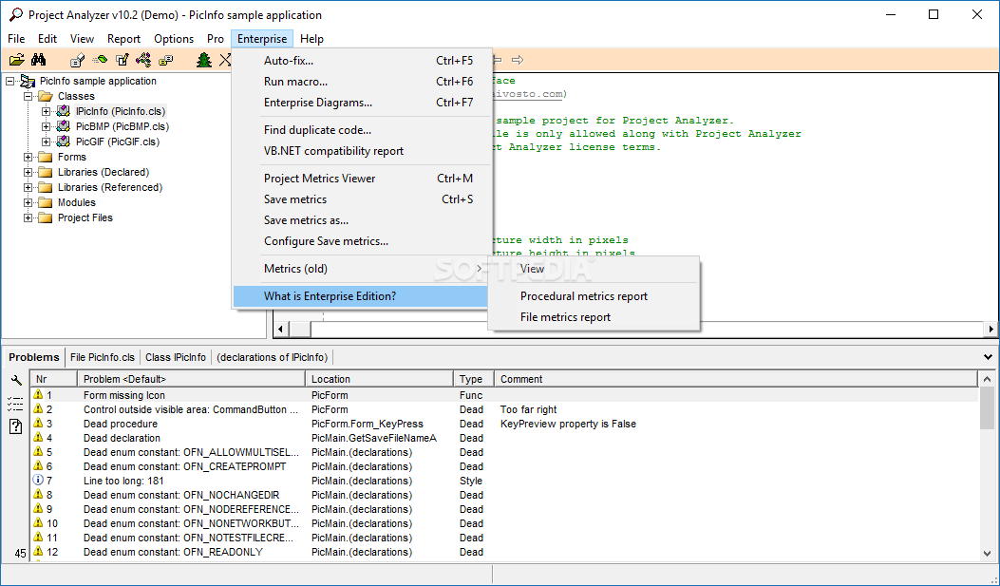Expand the Project Files folder node
This screenshot has height=586, width=1000.
pyautogui.click(x=28, y=218)
